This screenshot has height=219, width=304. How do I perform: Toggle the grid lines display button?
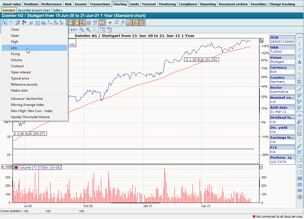(x=89, y=23)
